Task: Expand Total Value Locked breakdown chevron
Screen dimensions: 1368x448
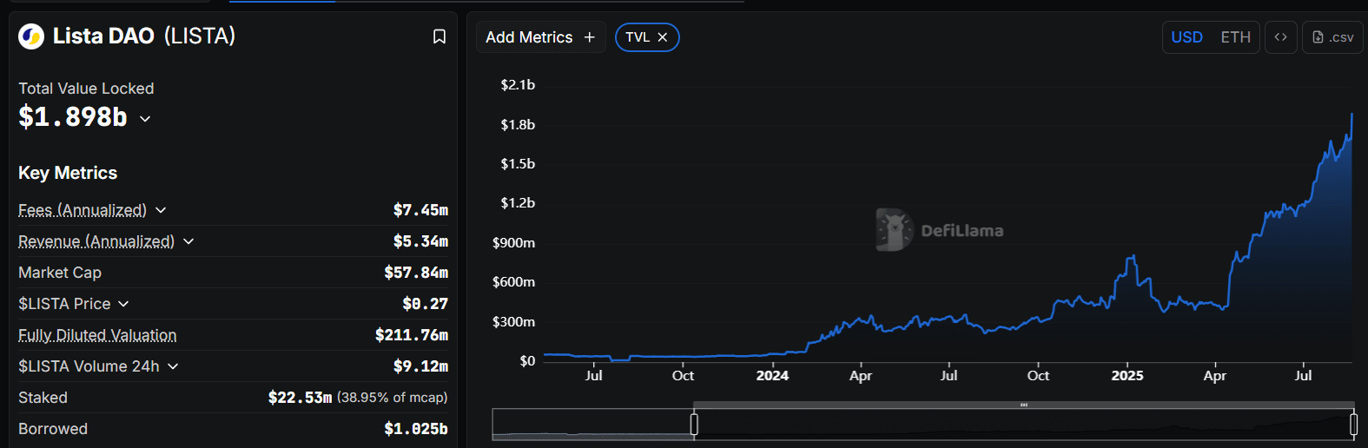Action: 145,118
